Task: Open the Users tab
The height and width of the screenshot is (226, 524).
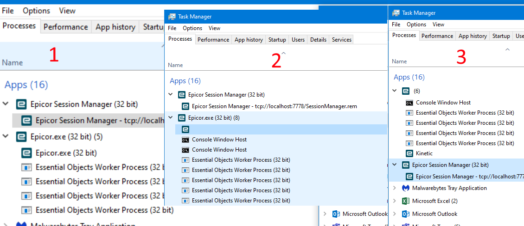Action: pos(298,40)
